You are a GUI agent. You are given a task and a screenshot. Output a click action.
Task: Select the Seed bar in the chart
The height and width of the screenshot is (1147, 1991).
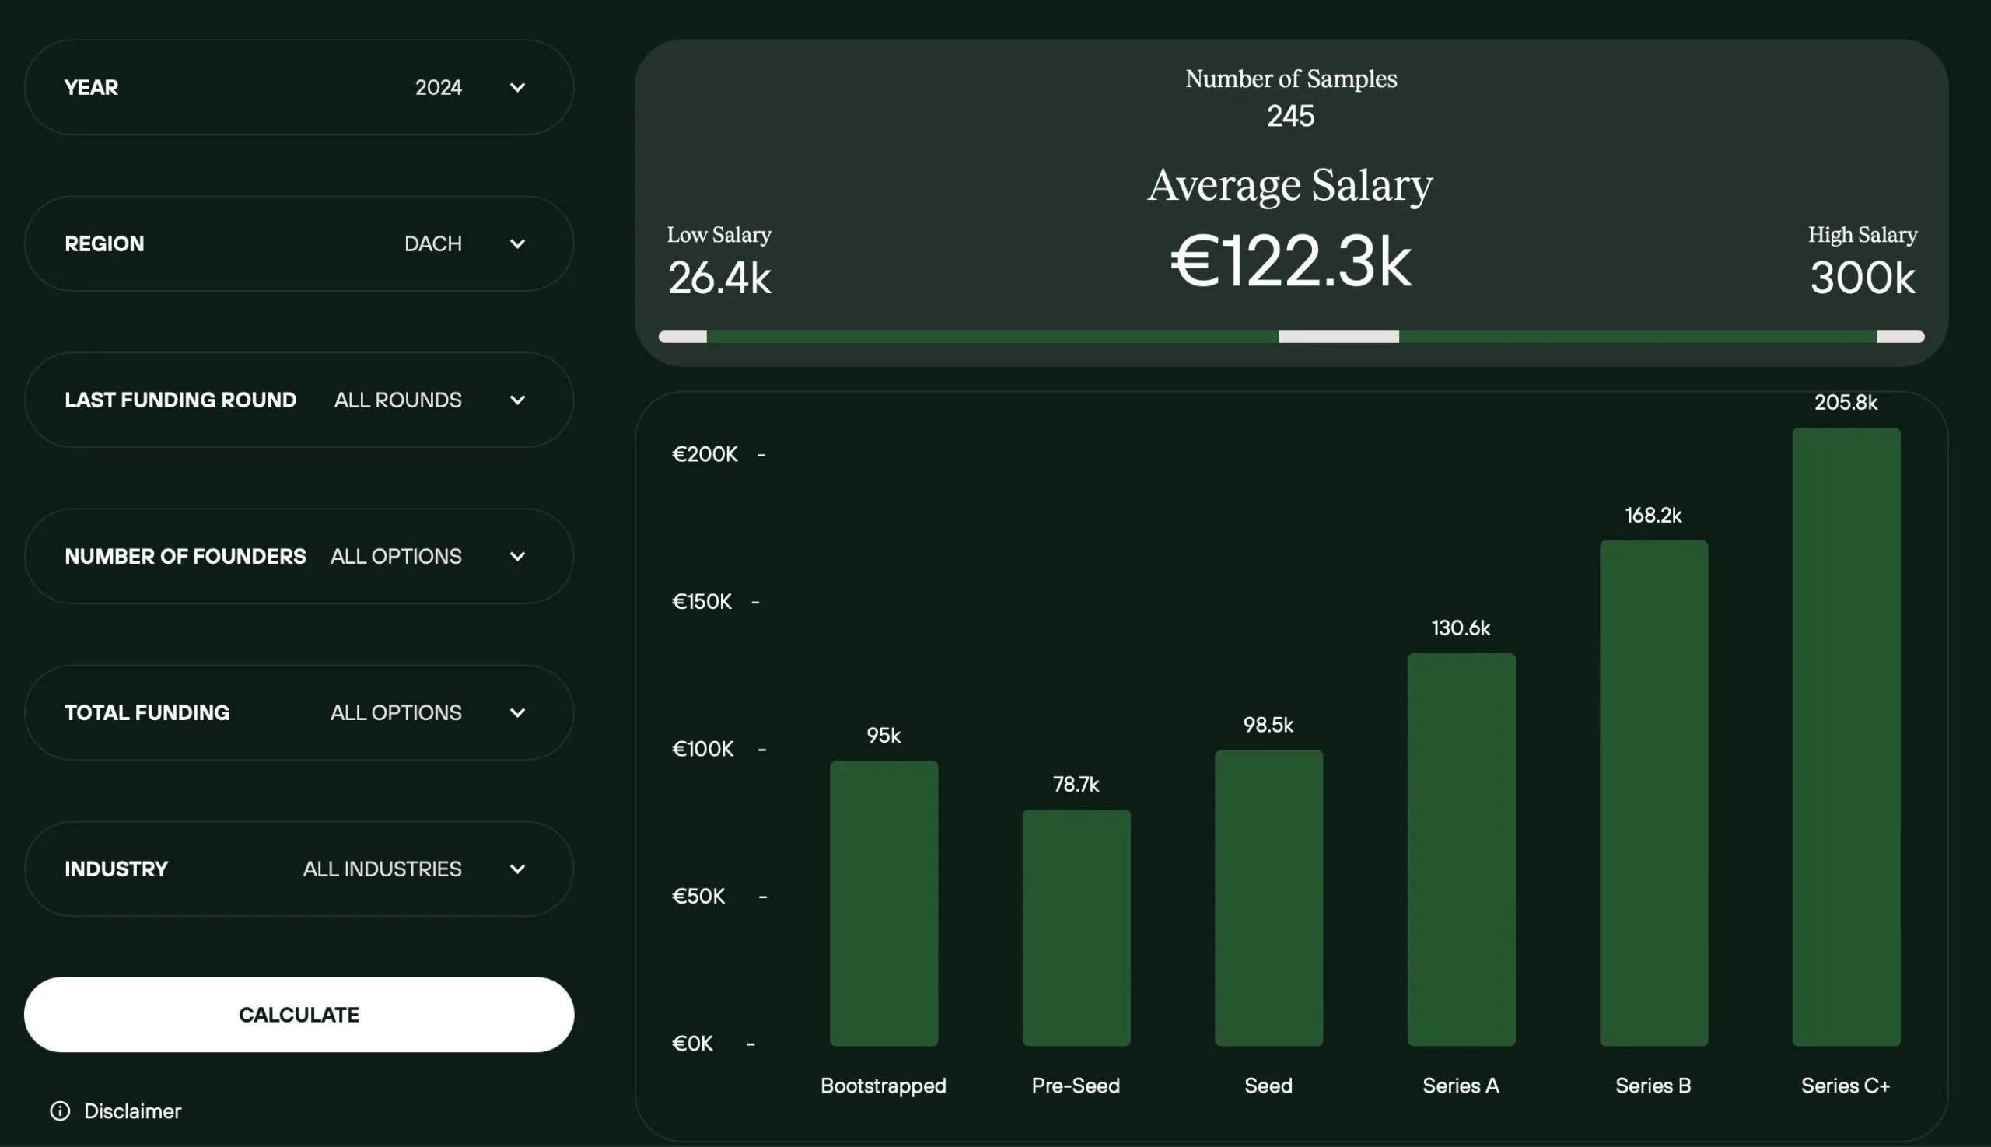[1268, 898]
